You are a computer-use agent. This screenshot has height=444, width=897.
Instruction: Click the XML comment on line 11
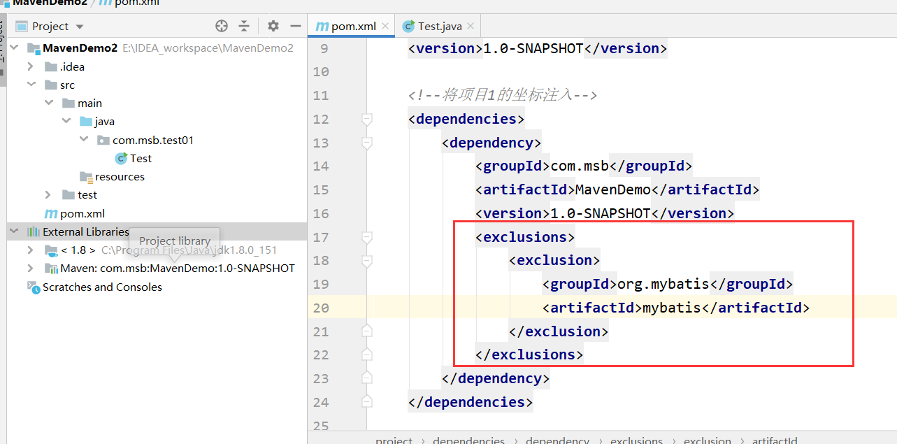(503, 95)
